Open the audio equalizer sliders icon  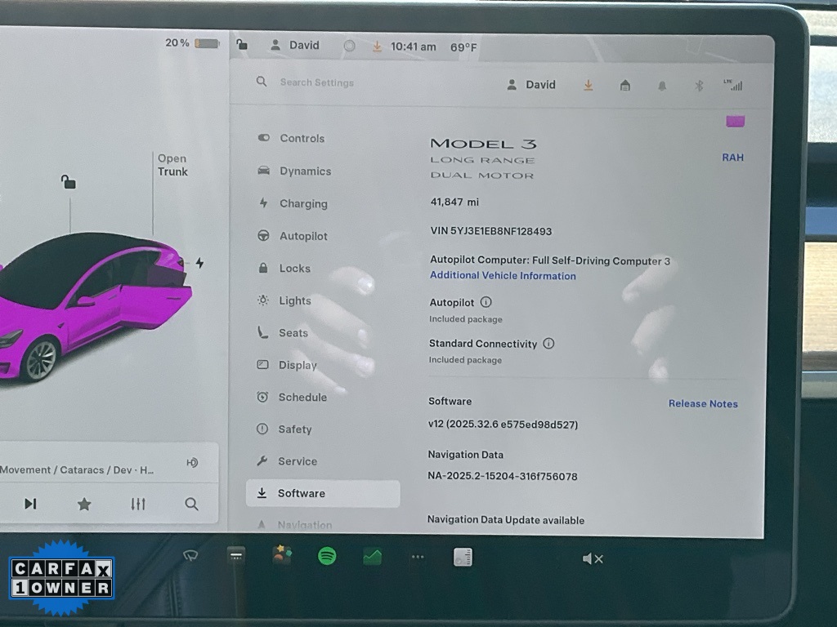point(137,504)
